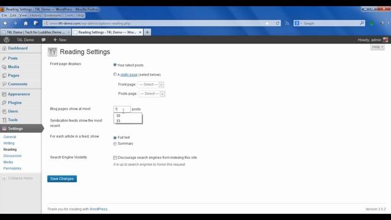Image resolution: width=391 pixels, height=220 pixels.
Task: Click the Tools icon in sidebar
Action: pyautogui.click(x=4, y=120)
